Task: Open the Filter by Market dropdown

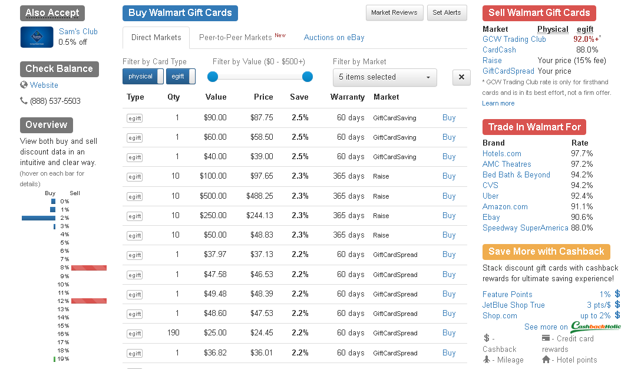Action: click(x=385, y=77)
